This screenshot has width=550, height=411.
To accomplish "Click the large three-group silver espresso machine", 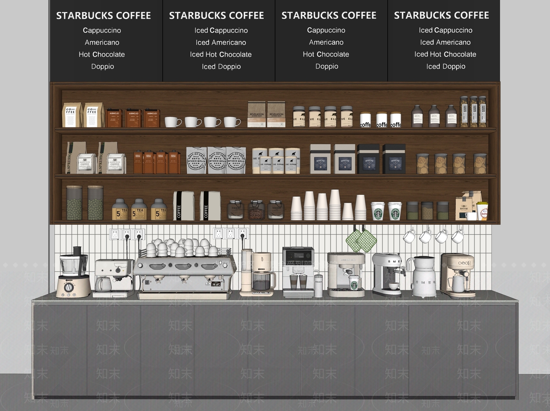I will [x=185, y=277].
